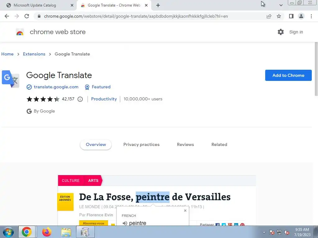Viewport: 318px width, 238px height.
Task: Click the Action Center flag icon
Action: pyautogui.click(x=272, y=232)
